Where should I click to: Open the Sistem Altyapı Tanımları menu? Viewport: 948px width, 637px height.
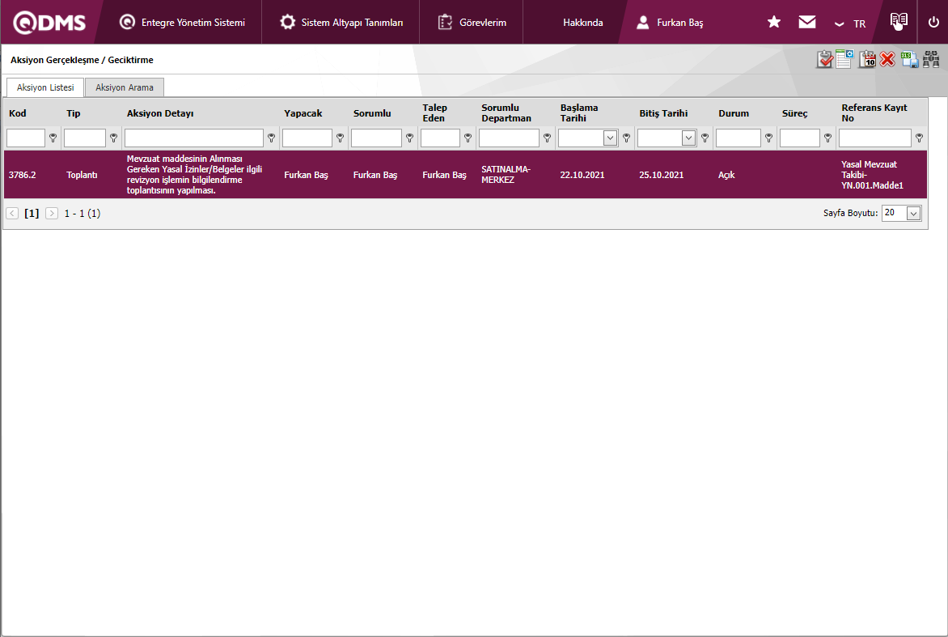tap(341, 23)
